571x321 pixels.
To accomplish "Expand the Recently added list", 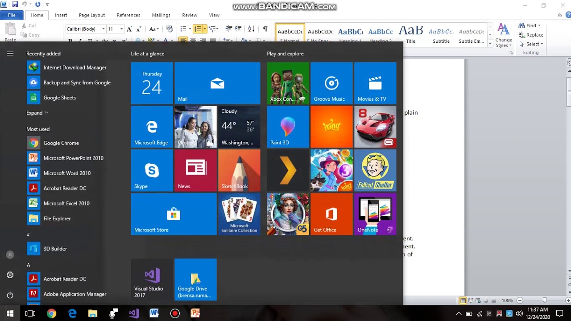I will coord(37,113).
